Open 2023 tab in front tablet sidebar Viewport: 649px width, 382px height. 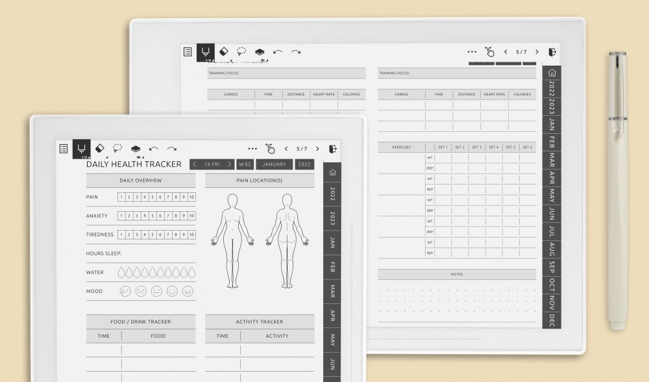click(332, 218)
